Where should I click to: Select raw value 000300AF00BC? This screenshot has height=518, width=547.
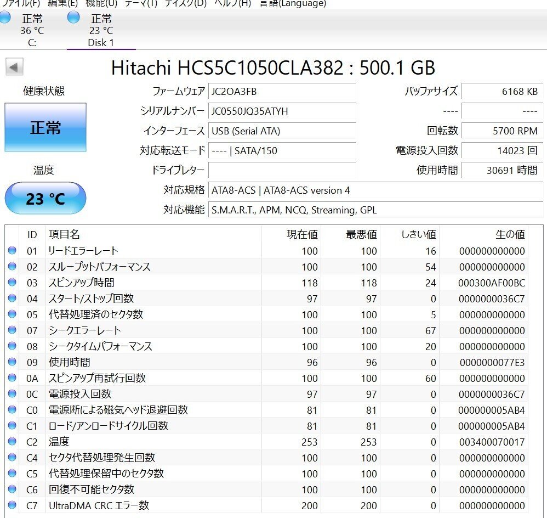pyautogui.click(x=491, y=283)
